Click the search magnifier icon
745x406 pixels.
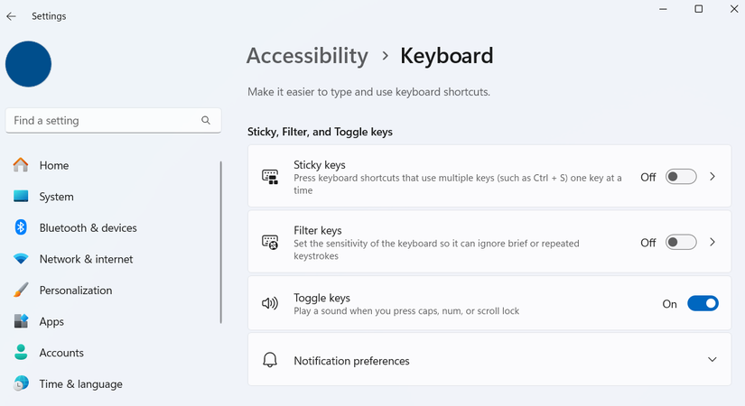206,120
